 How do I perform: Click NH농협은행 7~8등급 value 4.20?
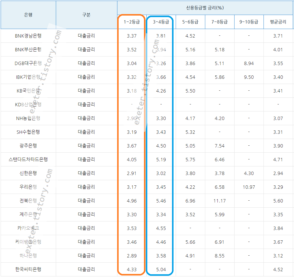click(x=219, y=118)
